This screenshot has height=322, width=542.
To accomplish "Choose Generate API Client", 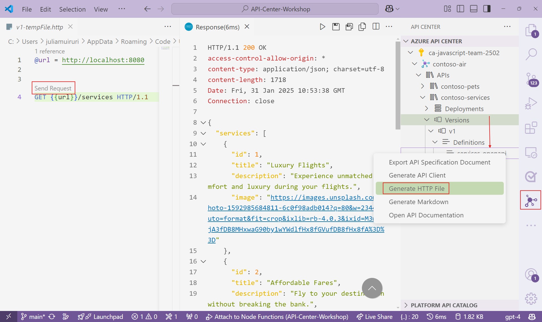I will (x=439, y=175).
